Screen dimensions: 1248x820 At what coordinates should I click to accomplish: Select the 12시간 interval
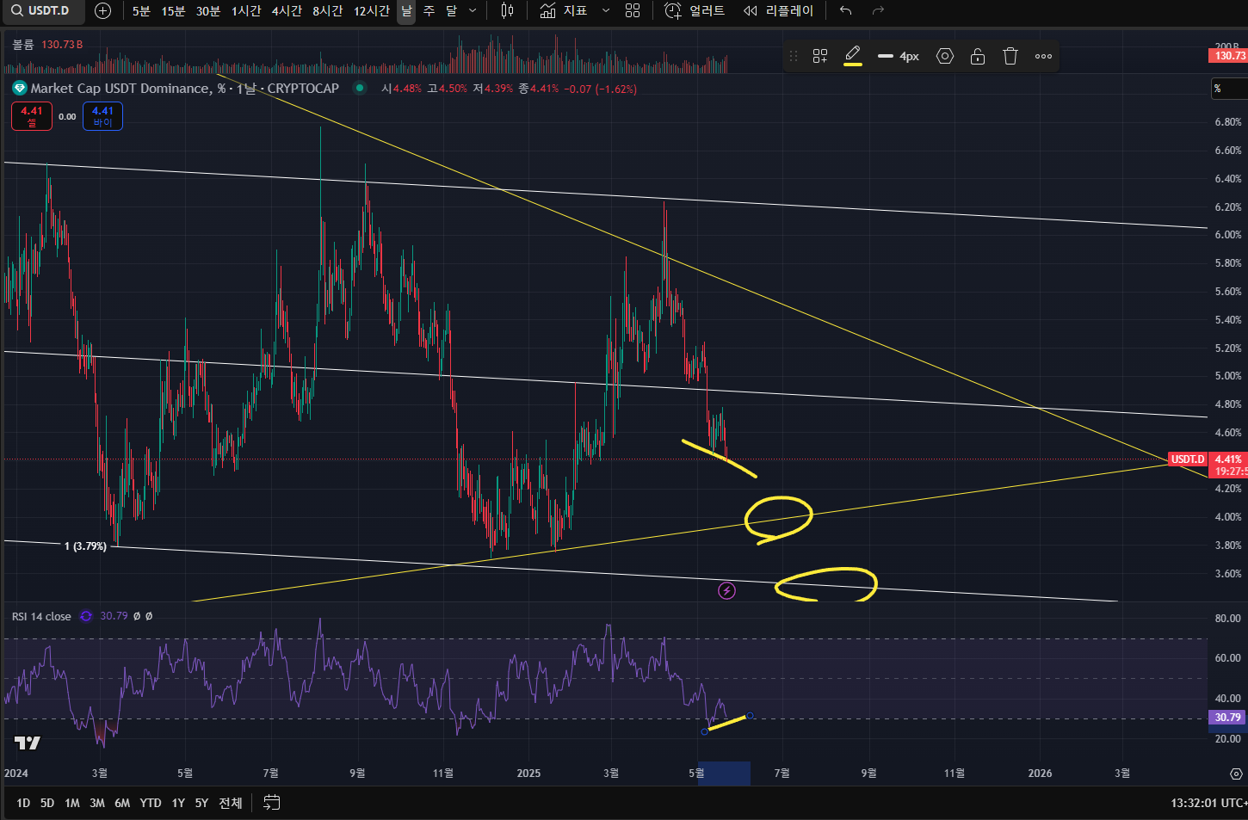(372, 10)
